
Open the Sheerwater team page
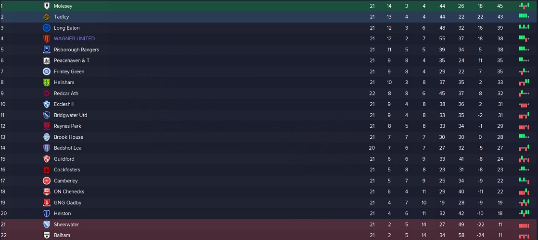pyautogui.click(x=66, y=225)
